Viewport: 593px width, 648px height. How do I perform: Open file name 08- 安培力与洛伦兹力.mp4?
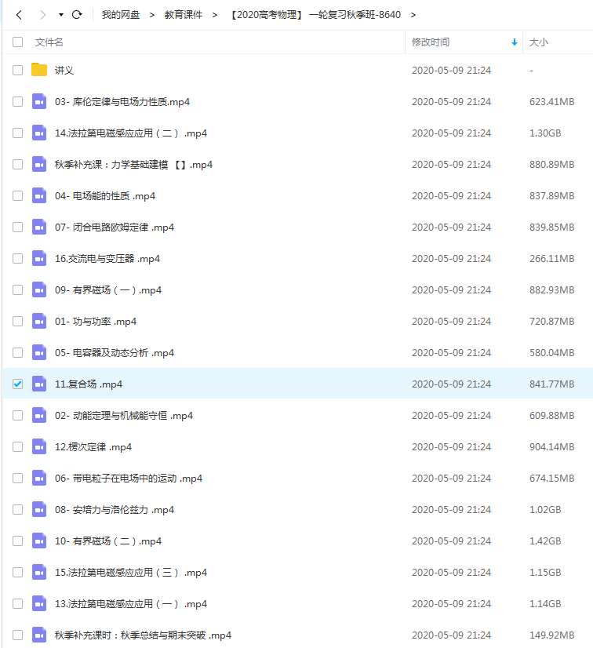pos(115,510)
